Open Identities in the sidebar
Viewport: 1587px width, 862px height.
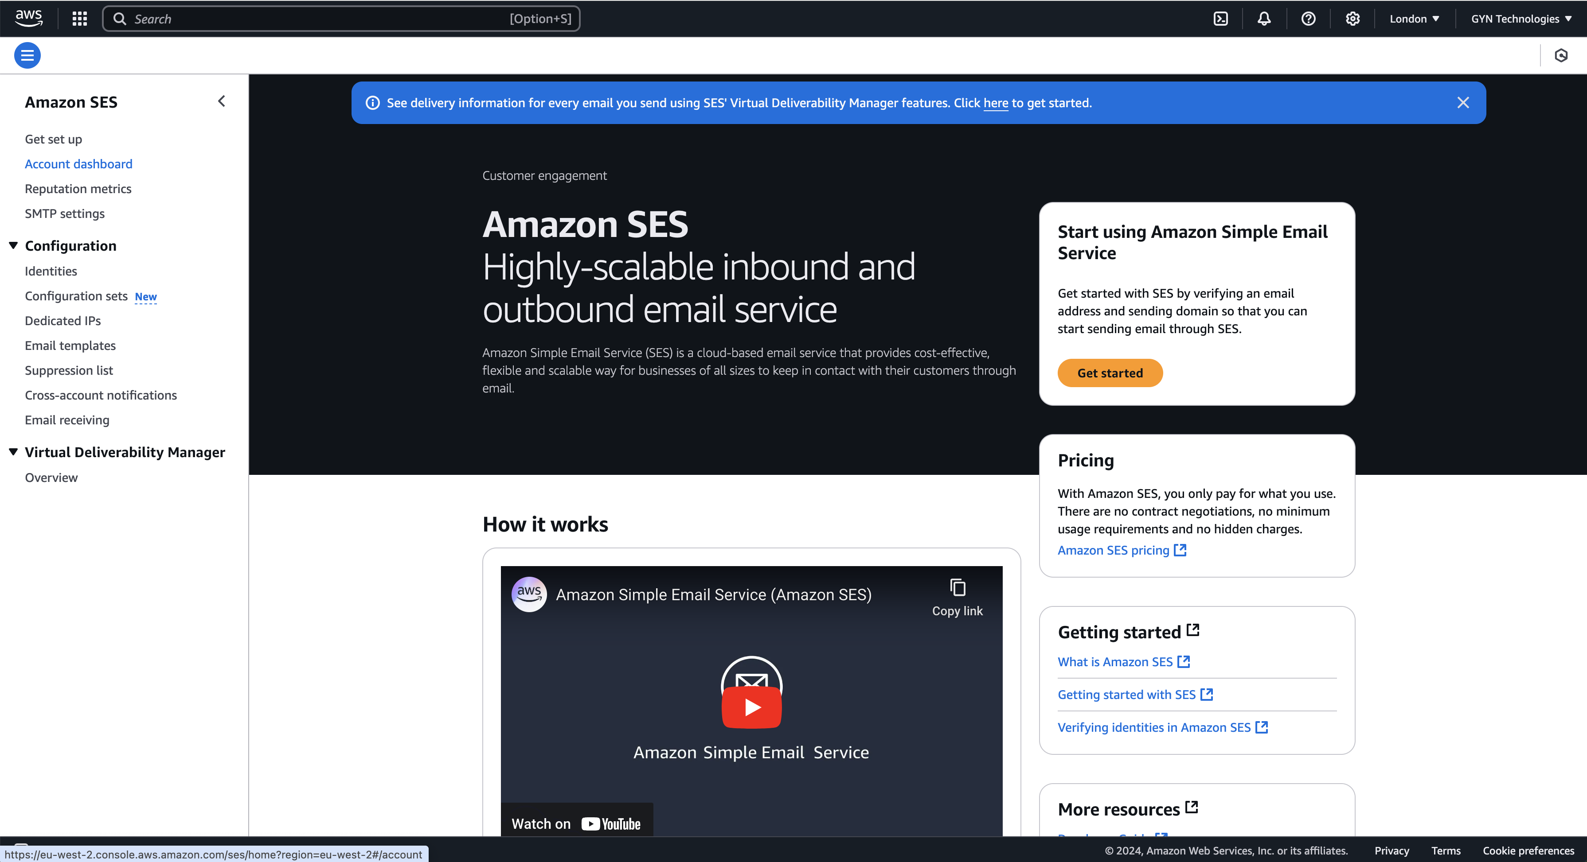[51, 271]
